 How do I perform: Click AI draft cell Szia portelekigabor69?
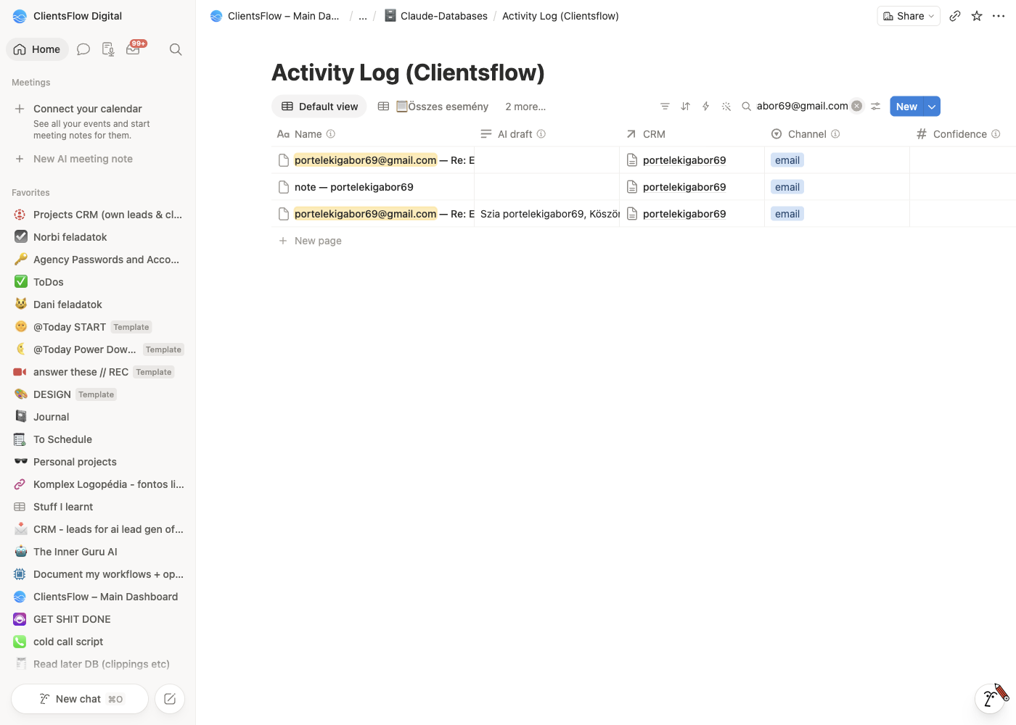547,214
